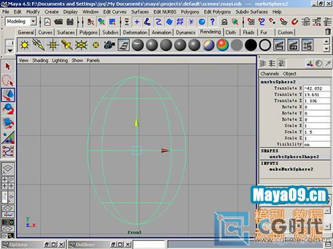
Task: Click the makeNurbsSphere2 input node
Action: click(292, 170)
